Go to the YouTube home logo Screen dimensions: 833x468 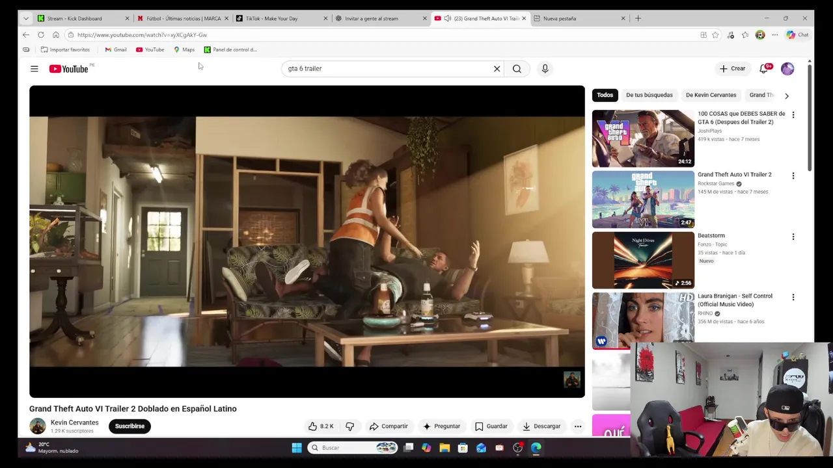(68, 69)
